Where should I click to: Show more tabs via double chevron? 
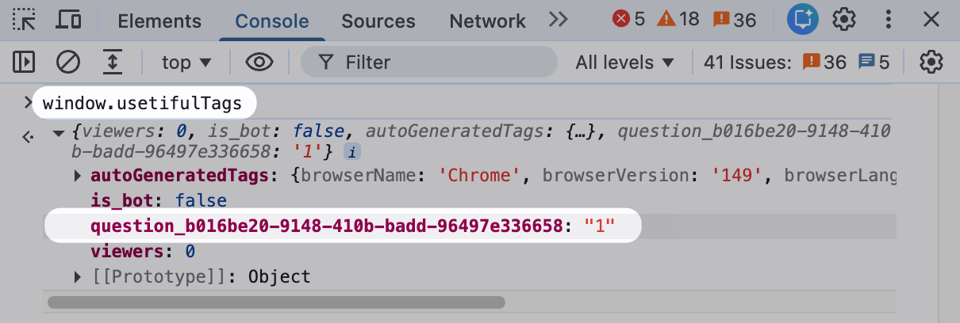559,20
